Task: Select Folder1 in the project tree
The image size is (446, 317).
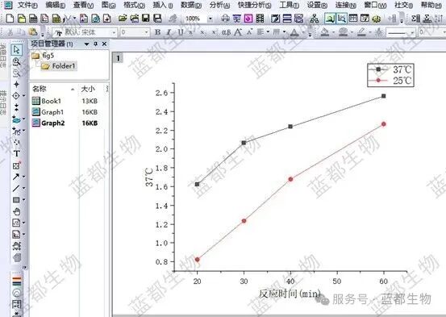Action: [58, 66]
